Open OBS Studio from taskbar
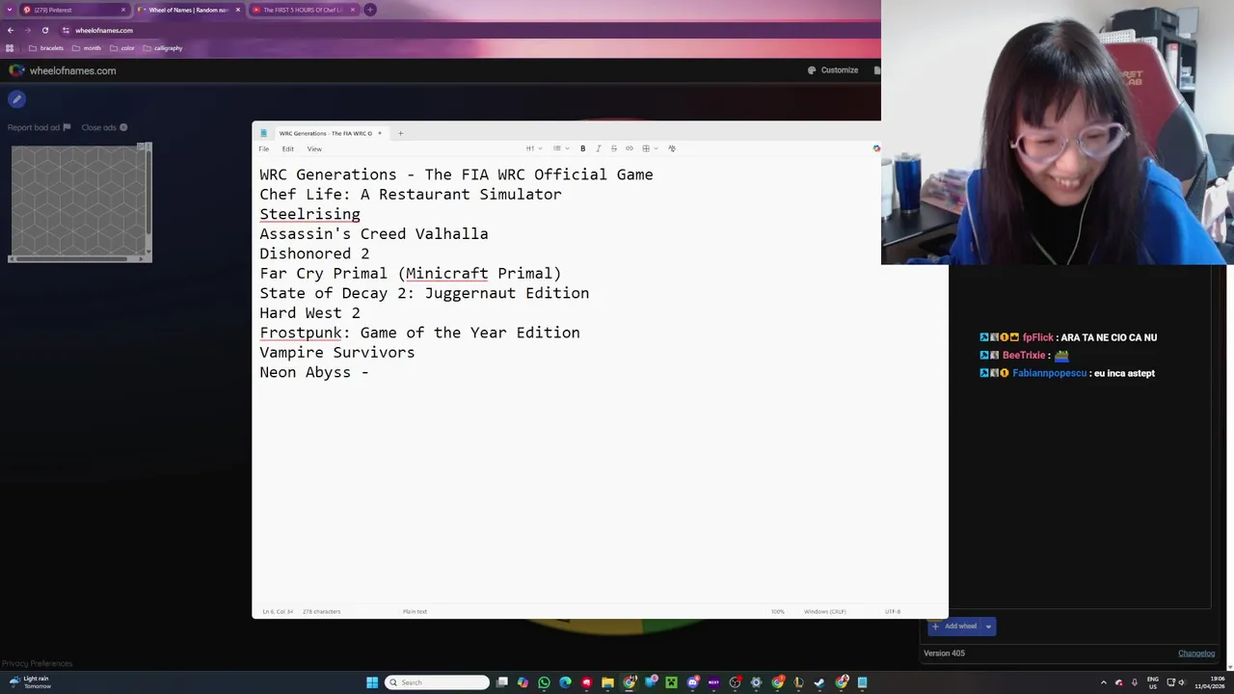 (x=735, y=682)
